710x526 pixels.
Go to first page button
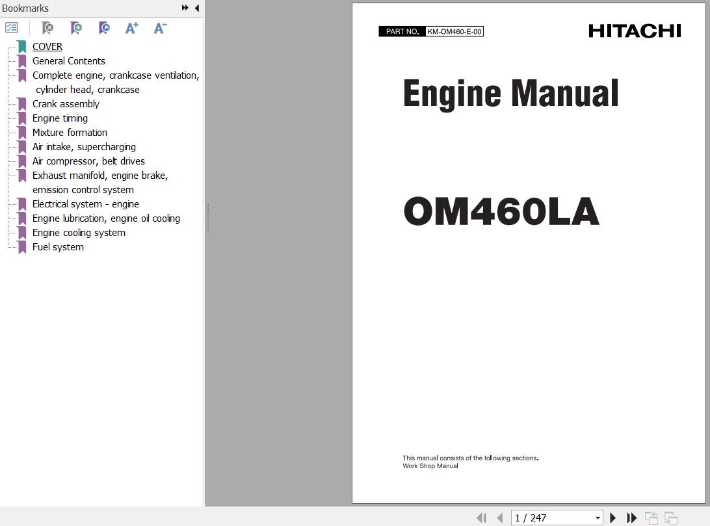pyautogui.click(x=482, y=518)
